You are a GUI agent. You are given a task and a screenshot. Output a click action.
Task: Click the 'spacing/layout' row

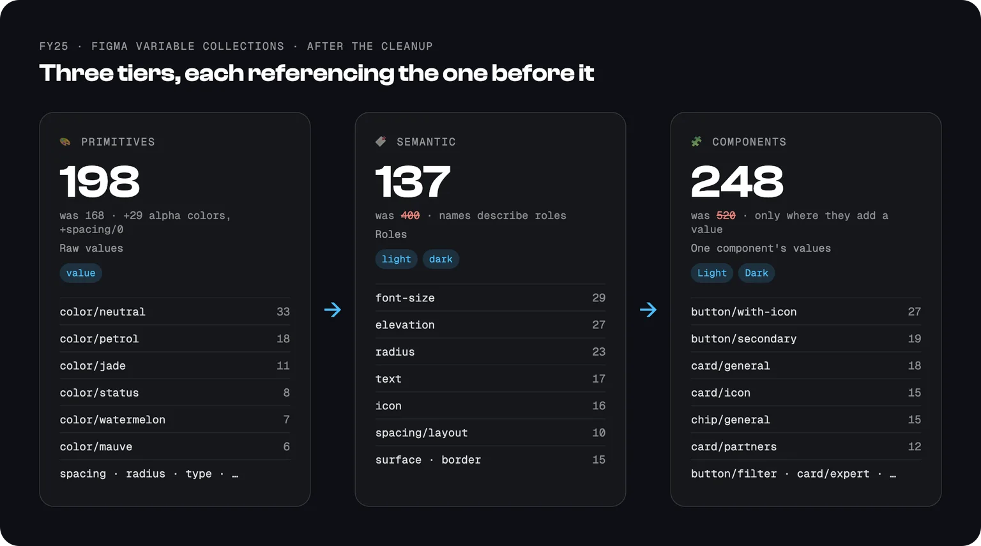490,432
